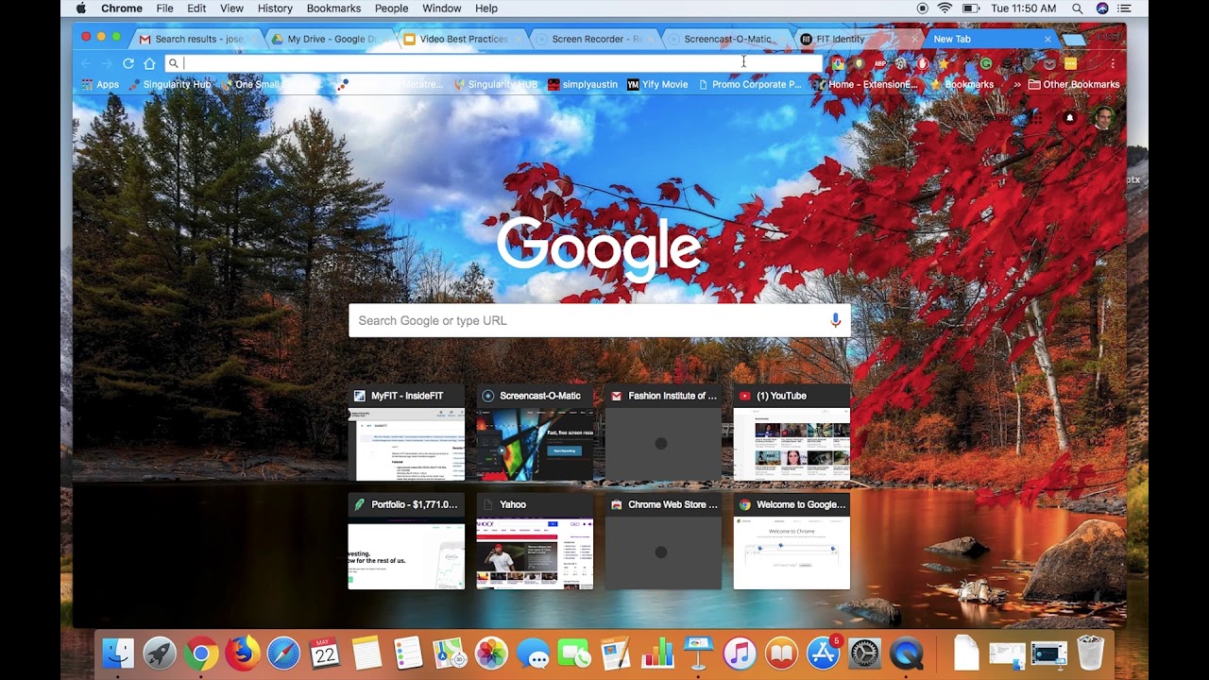Screen dimensions: 1209x680
Task: Expand the hidden bookmarks overflow chevron
Action: [x=1016, y=84]
